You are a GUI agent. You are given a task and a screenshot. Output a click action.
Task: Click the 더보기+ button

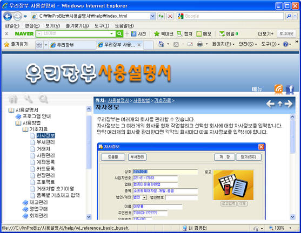[265, 34]
